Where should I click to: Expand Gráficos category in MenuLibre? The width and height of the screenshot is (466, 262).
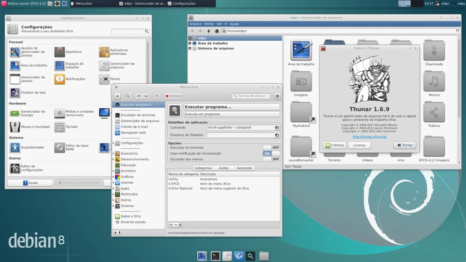(113, 177)
